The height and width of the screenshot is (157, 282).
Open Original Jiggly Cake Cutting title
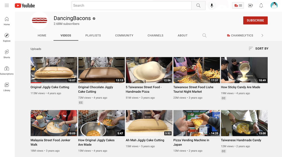pos(50,87)
